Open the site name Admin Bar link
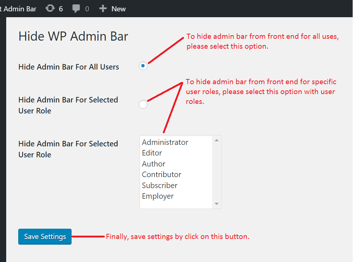Viewport: 353px width, 262px height. pos(18,9)
